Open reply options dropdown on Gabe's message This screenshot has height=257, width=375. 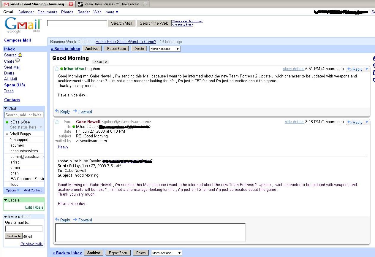point(367,122)
